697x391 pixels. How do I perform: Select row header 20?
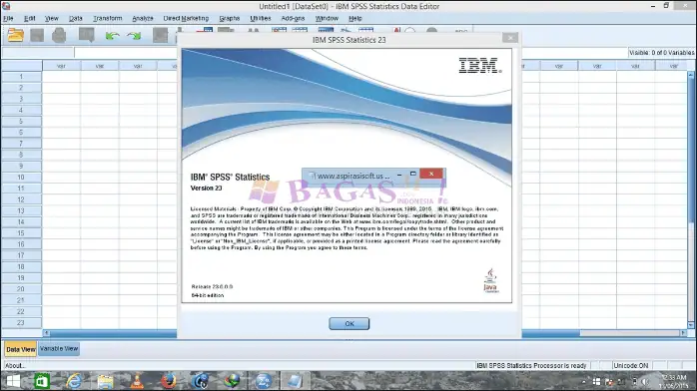(21, 289)
